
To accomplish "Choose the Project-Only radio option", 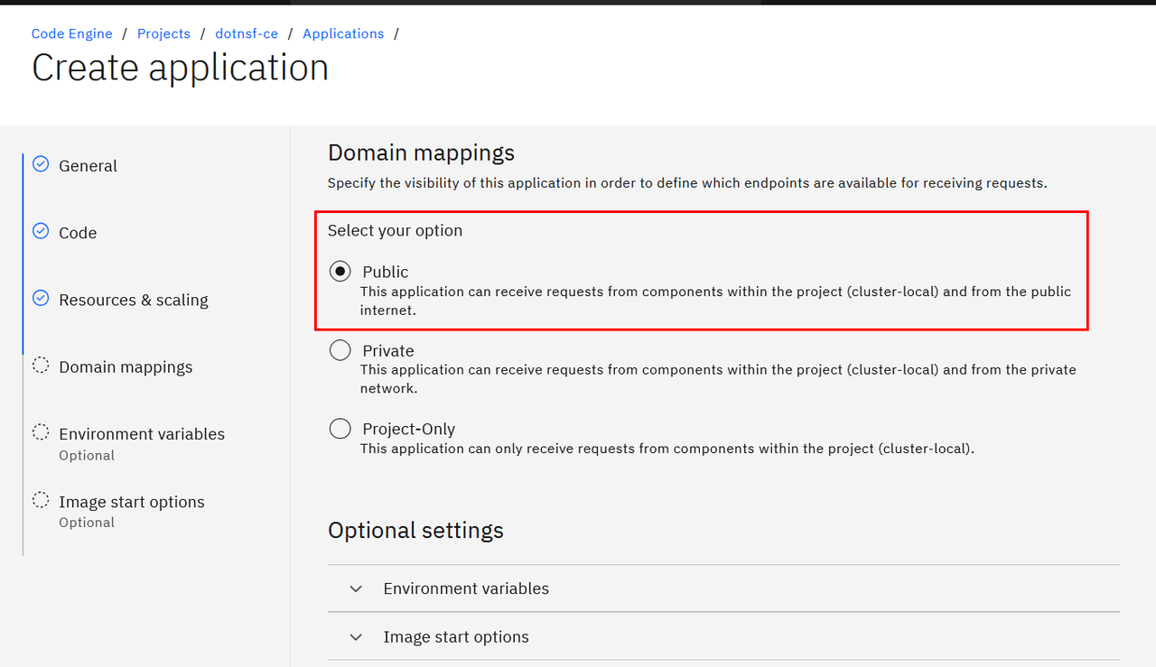I will coord(340,429).
